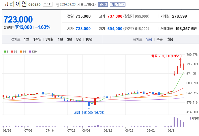This screenshot has width=199, height=136.
Task: Click the tallest volume bar in the chart
Action: (x=174, y=122)
